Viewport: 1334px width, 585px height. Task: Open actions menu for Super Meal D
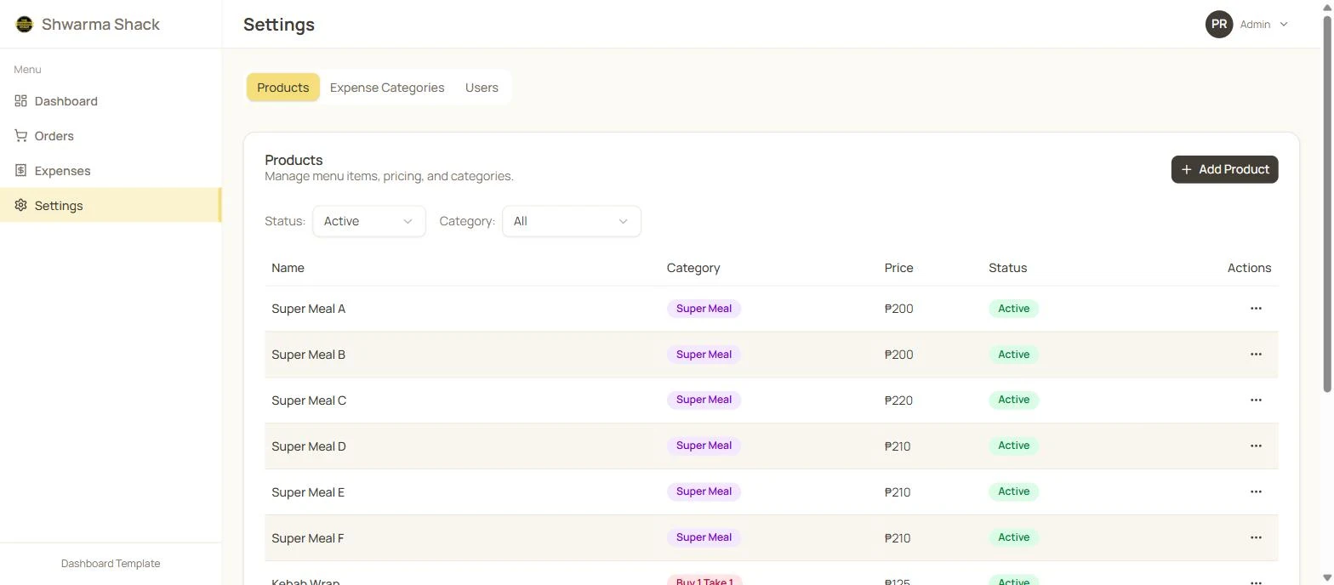pos(1256,446)
